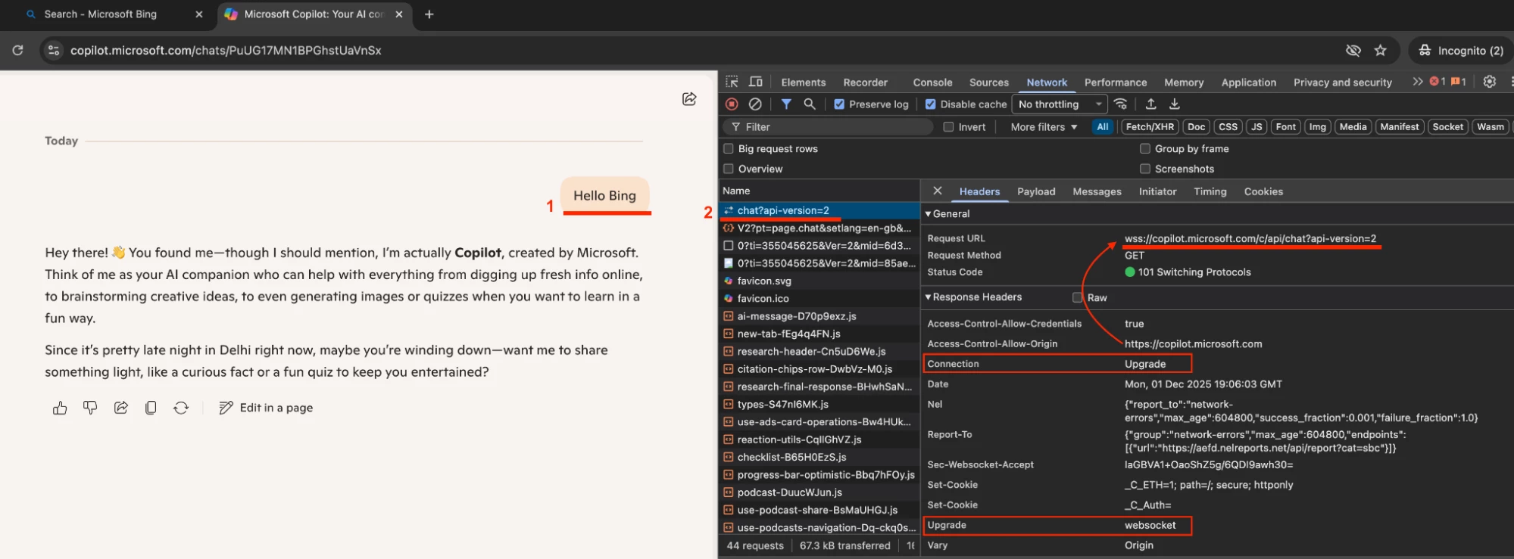Click the Incognito (2) profile button
This screenshot has width=1514, height=559.
[1460, 50]
